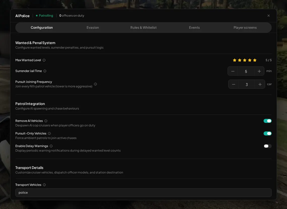Set max wanted level to five stars
Viewport: 287px width, 209px height.
(x=255, y=60)
